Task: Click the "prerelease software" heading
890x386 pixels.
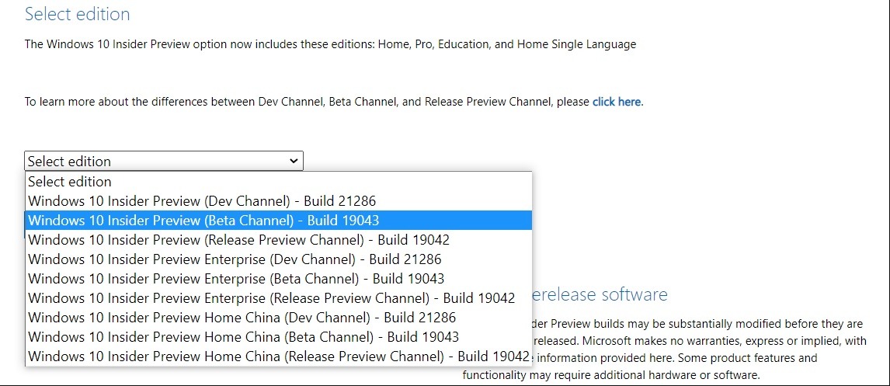Action: 600,295
